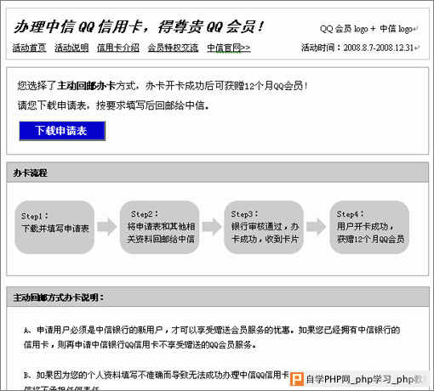Select the Step1 下载并填写申请表 box
Screen dimensions: 434x391
54,227
